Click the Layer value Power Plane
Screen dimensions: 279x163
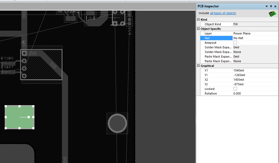[242, 33]
